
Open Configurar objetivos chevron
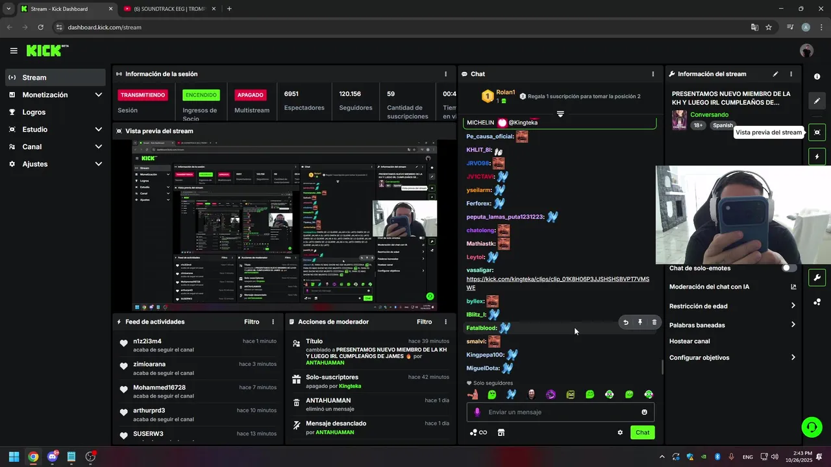(x=793, y=357)
